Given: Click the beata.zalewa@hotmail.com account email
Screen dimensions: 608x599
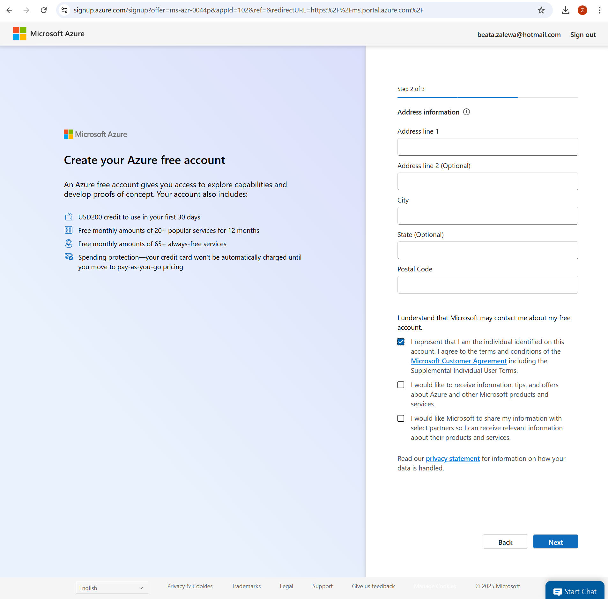Looking at the screenshot, I should pos(519,34).
